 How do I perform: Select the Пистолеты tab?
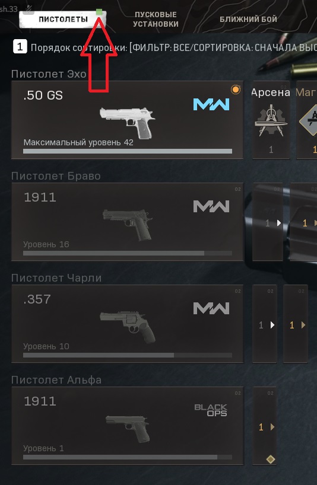pos(63,19)
